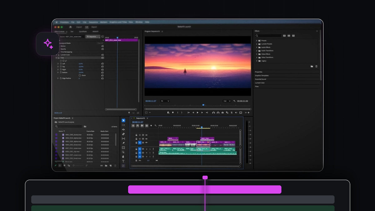Click Go to Out point button

[207, 113]
